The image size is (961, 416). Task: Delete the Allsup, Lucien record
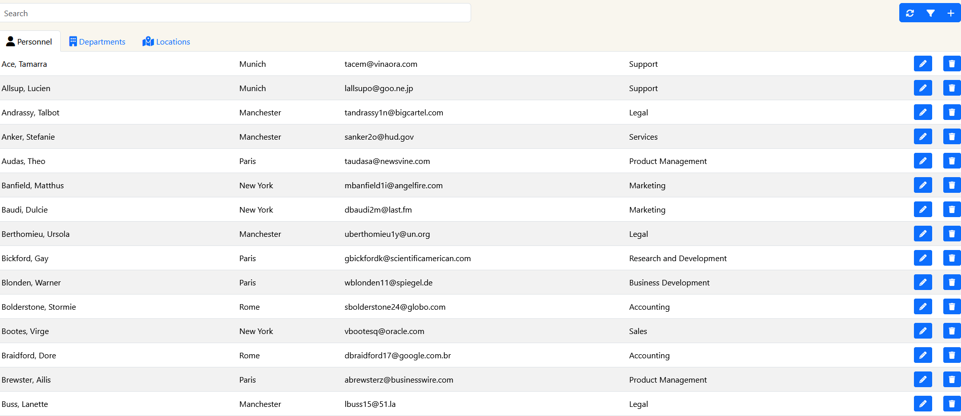951,88
